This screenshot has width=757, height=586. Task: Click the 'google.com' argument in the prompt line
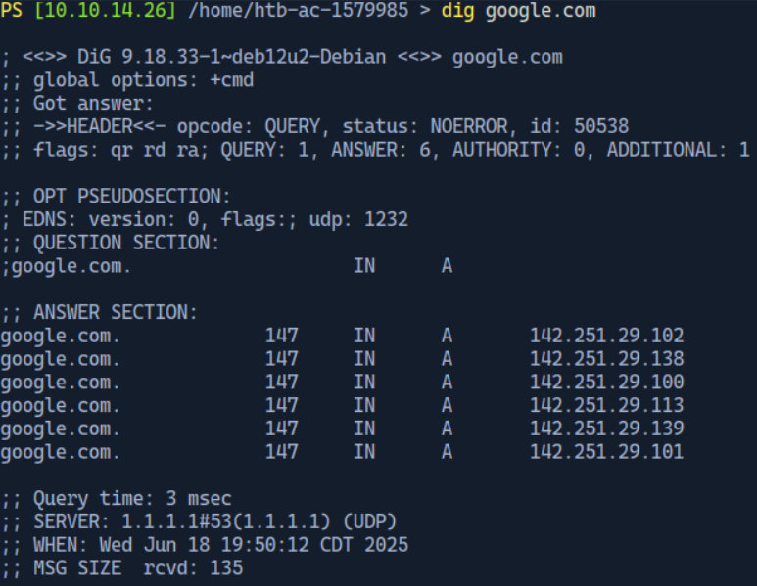click(x=540, y=11)
